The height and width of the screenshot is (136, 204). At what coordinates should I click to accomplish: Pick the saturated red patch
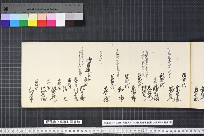42,23
